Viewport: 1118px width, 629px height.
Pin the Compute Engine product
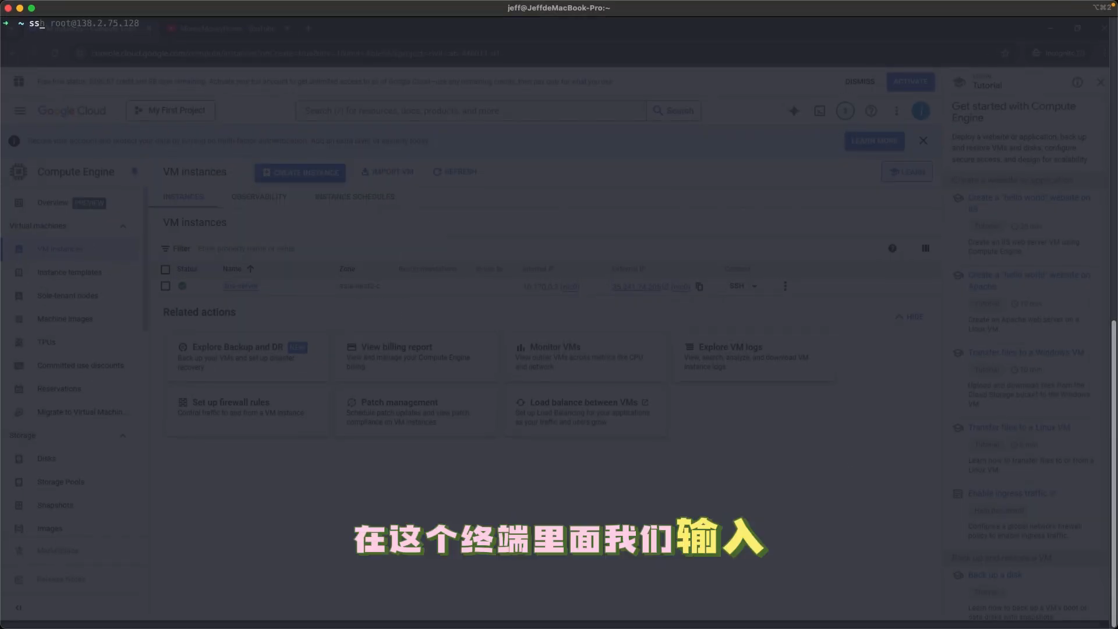135,171
